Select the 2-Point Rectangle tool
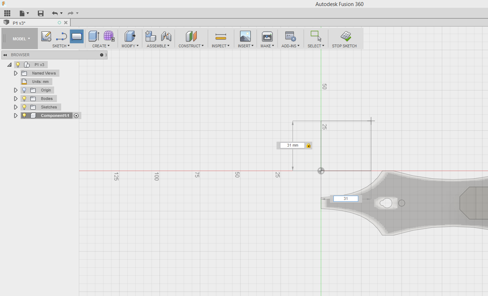Viewport: 488px width, 296px height. click(x=77, y=36)
